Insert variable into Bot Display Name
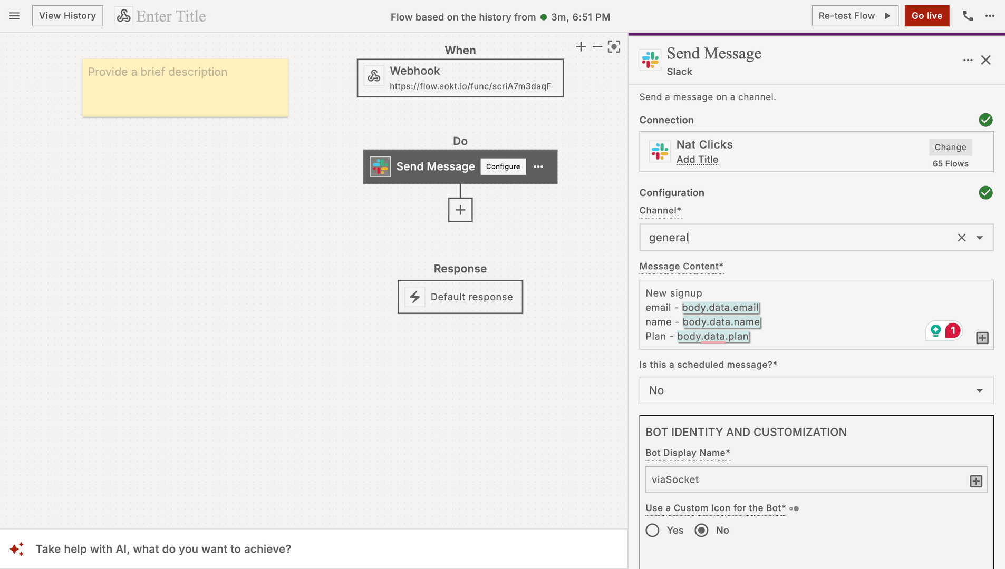 (976, 481)
